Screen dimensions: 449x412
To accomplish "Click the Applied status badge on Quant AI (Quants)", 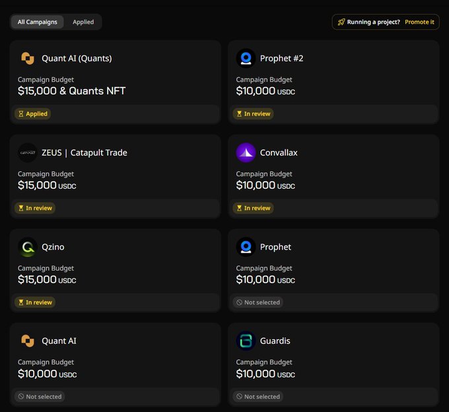I will pyautogui.click(x=32, y=114).
